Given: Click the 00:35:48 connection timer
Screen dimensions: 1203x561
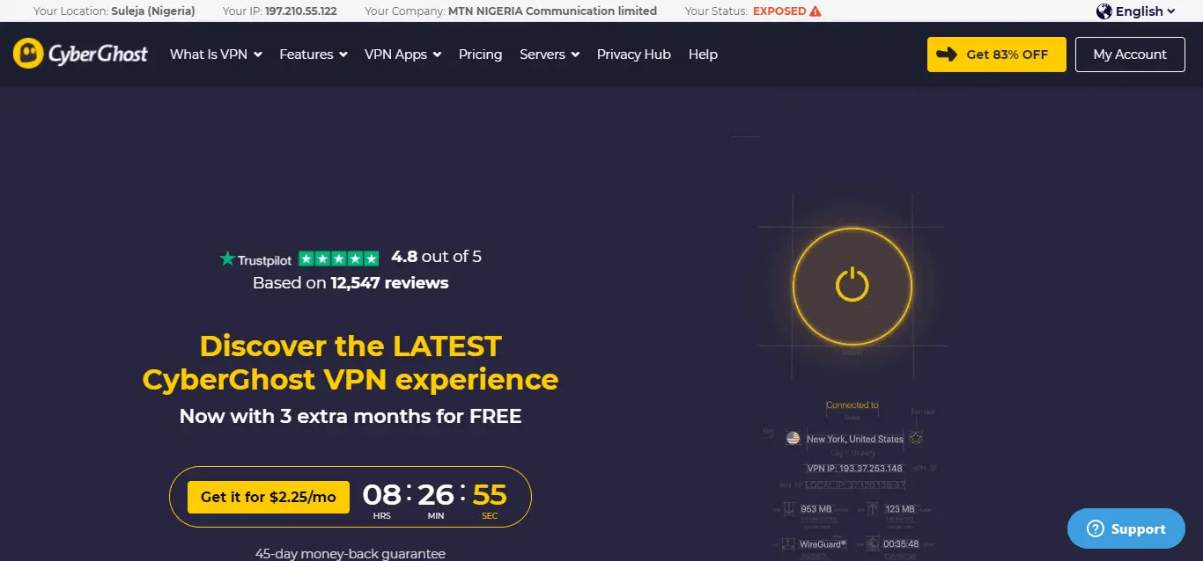Looking at the screenshot, I should coord(902,543).
